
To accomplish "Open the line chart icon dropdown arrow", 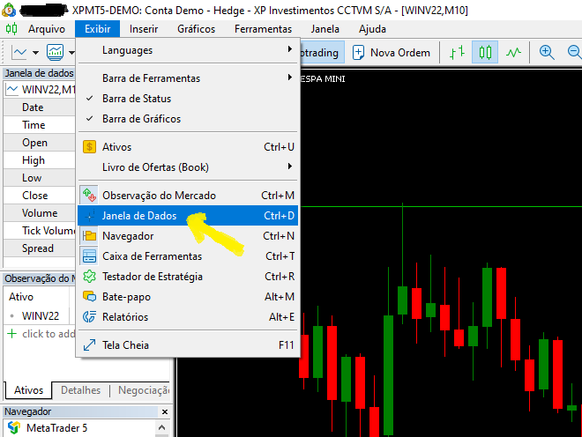I will 35,53.
